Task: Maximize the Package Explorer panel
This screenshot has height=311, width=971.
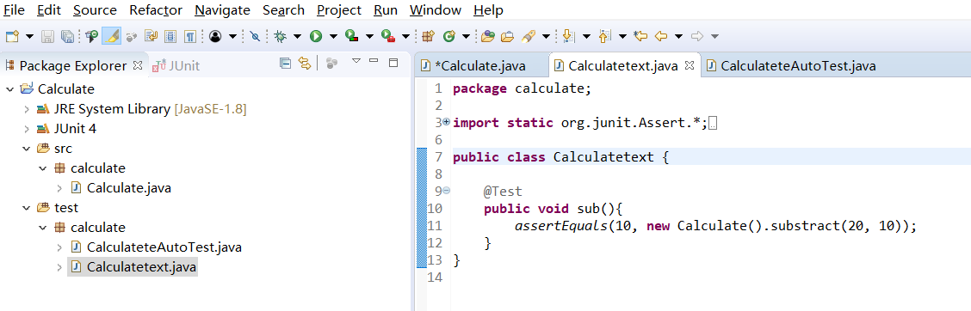Action: coord(393,62)
